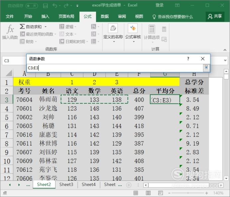Expand the Defined Names dropdown arrow
This screenshot has height=197, width=230.
114,42
